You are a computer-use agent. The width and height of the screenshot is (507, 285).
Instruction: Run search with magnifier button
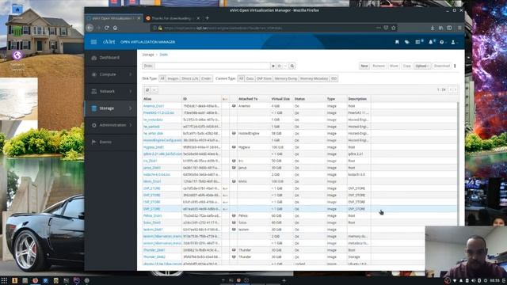[292, 66]
